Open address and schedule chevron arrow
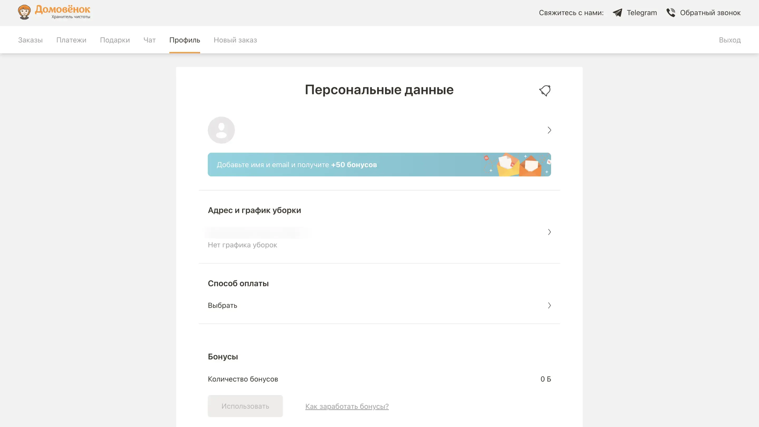759x427 pixels. pos(549,232)
